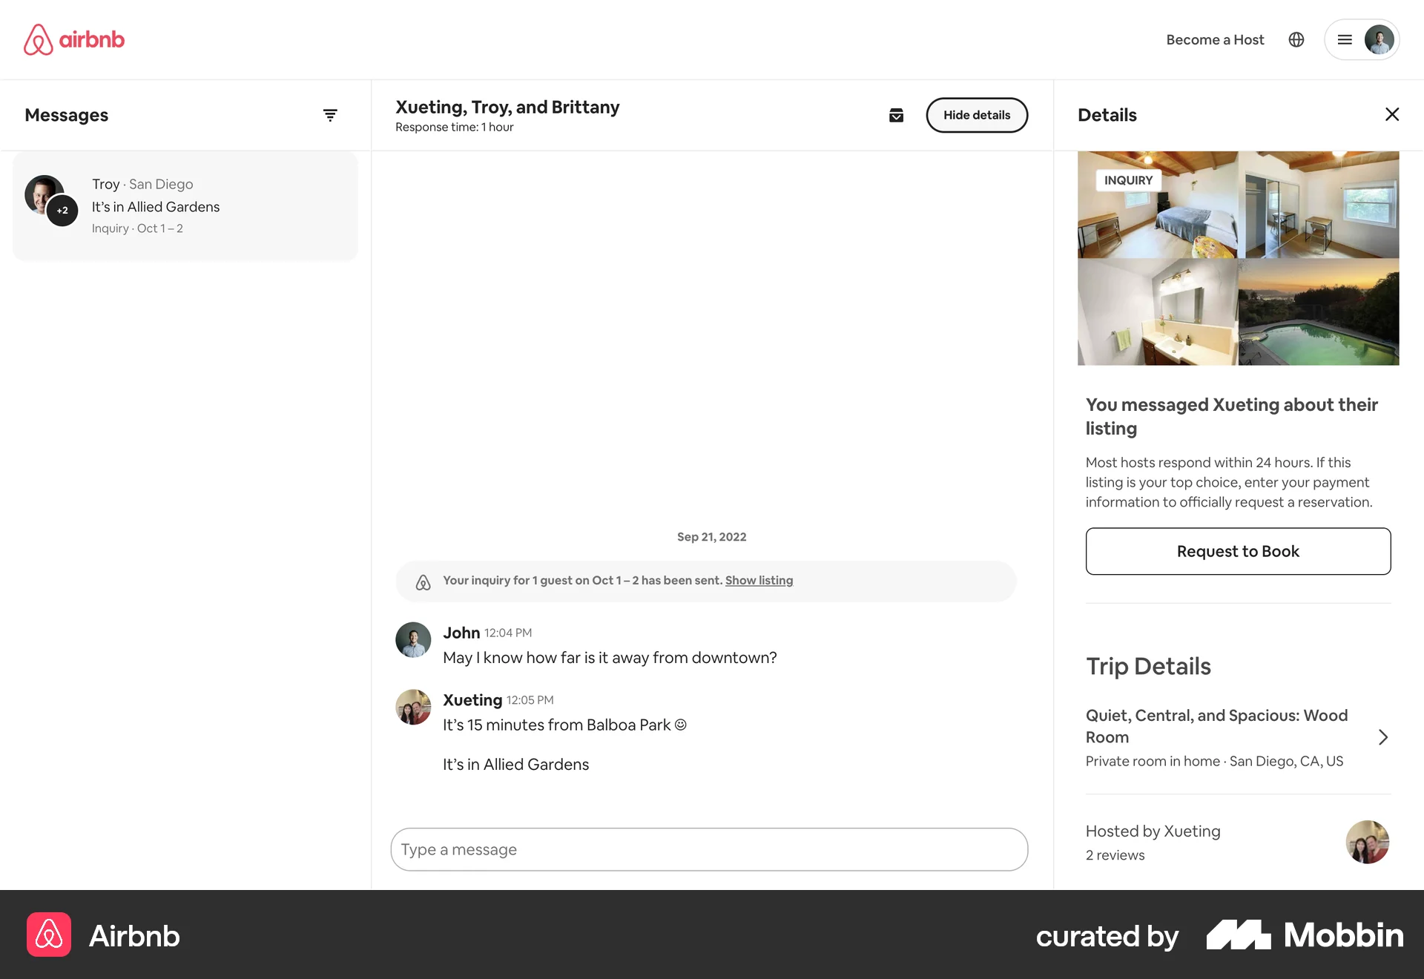
Task: Click Request to Book
Action: (1237, 551)
